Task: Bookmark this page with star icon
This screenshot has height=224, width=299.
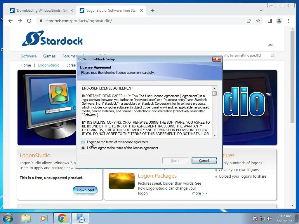Action: pos(258,21)
